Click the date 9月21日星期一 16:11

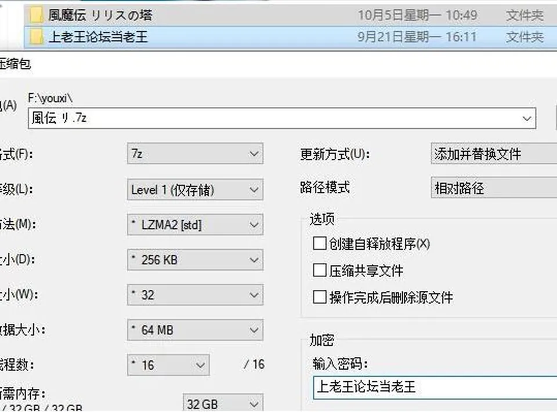tap(417, 37)
